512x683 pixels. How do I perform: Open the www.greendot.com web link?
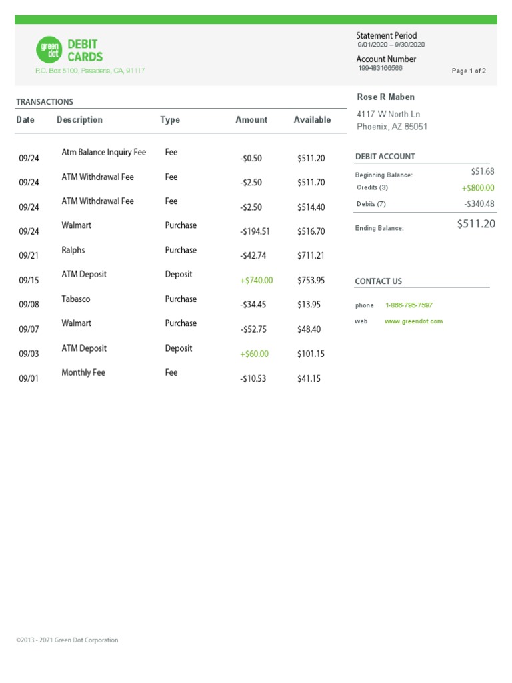[413, 321]
